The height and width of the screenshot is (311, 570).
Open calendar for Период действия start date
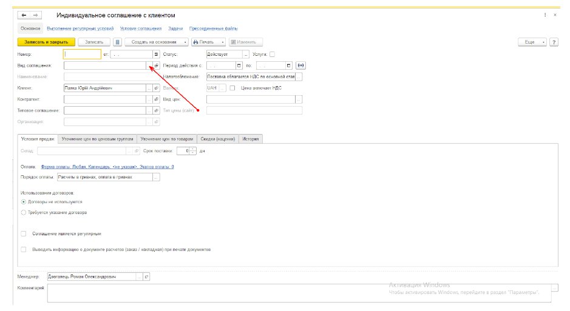tap(239, 65)
